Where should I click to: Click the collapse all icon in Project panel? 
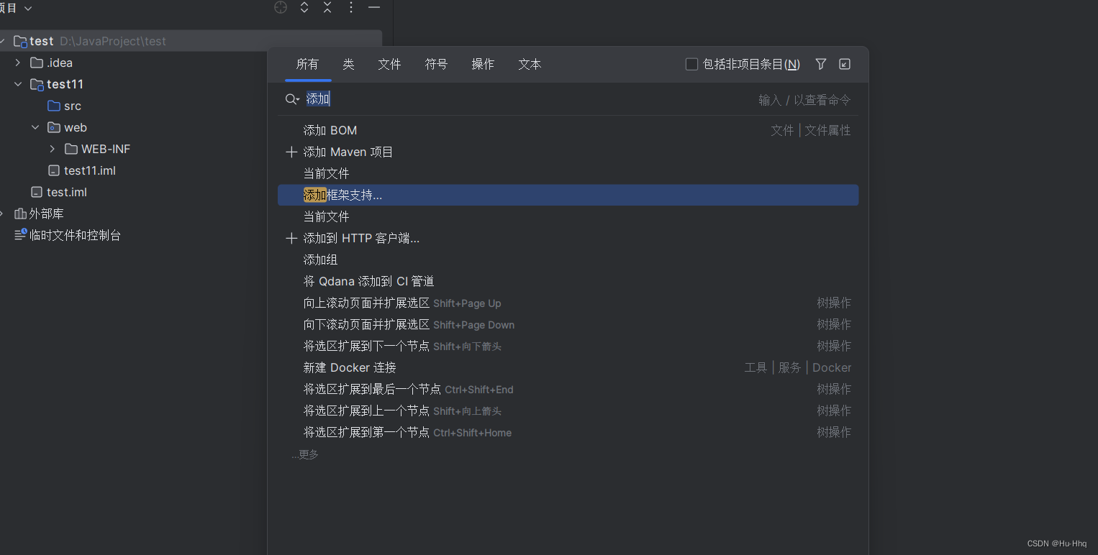(x=327, y=8)
